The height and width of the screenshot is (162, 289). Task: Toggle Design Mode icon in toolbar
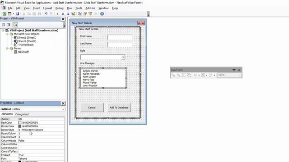point(73,14)
